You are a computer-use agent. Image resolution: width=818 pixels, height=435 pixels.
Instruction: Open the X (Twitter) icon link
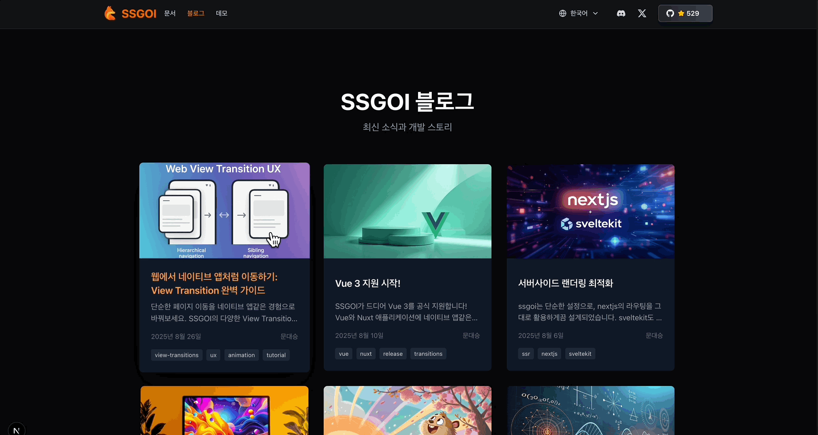tap(642, 13)
